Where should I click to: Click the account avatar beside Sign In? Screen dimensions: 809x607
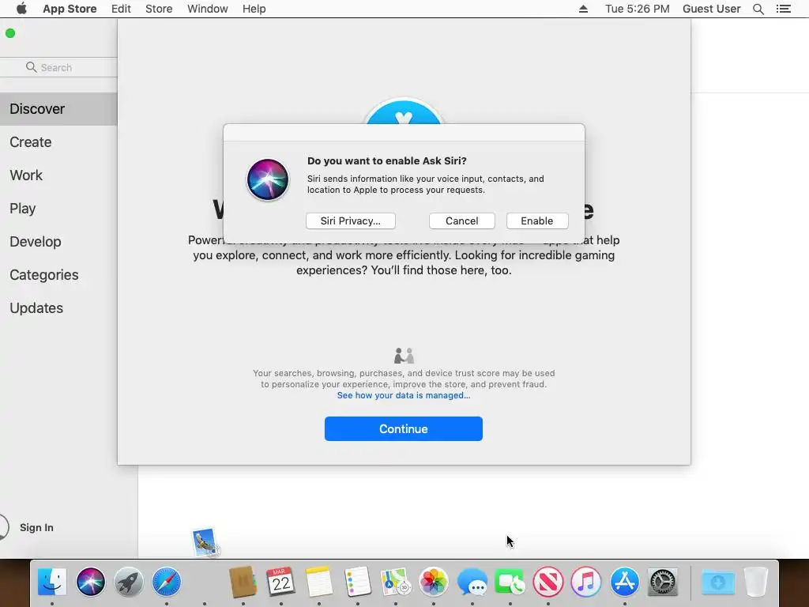tap(2, 527)
